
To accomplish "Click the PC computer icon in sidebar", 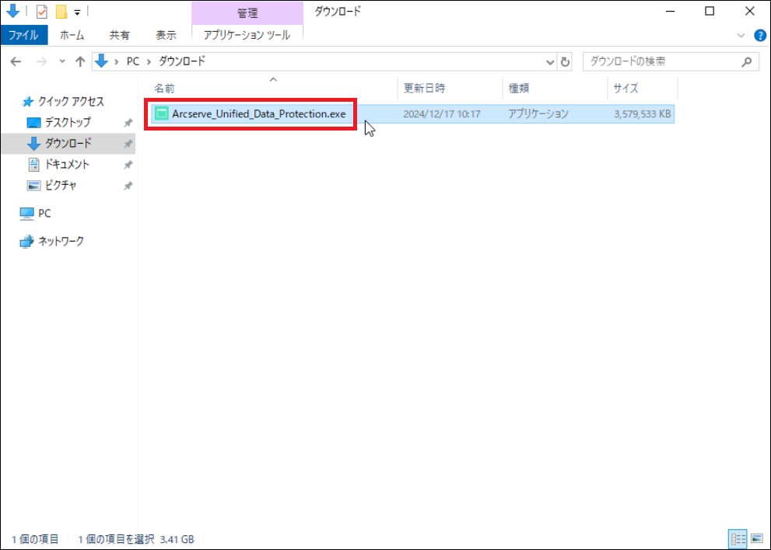I will 26,214.
